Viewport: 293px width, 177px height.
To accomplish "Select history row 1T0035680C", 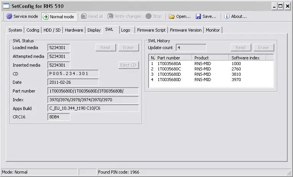I will [211, 69].
